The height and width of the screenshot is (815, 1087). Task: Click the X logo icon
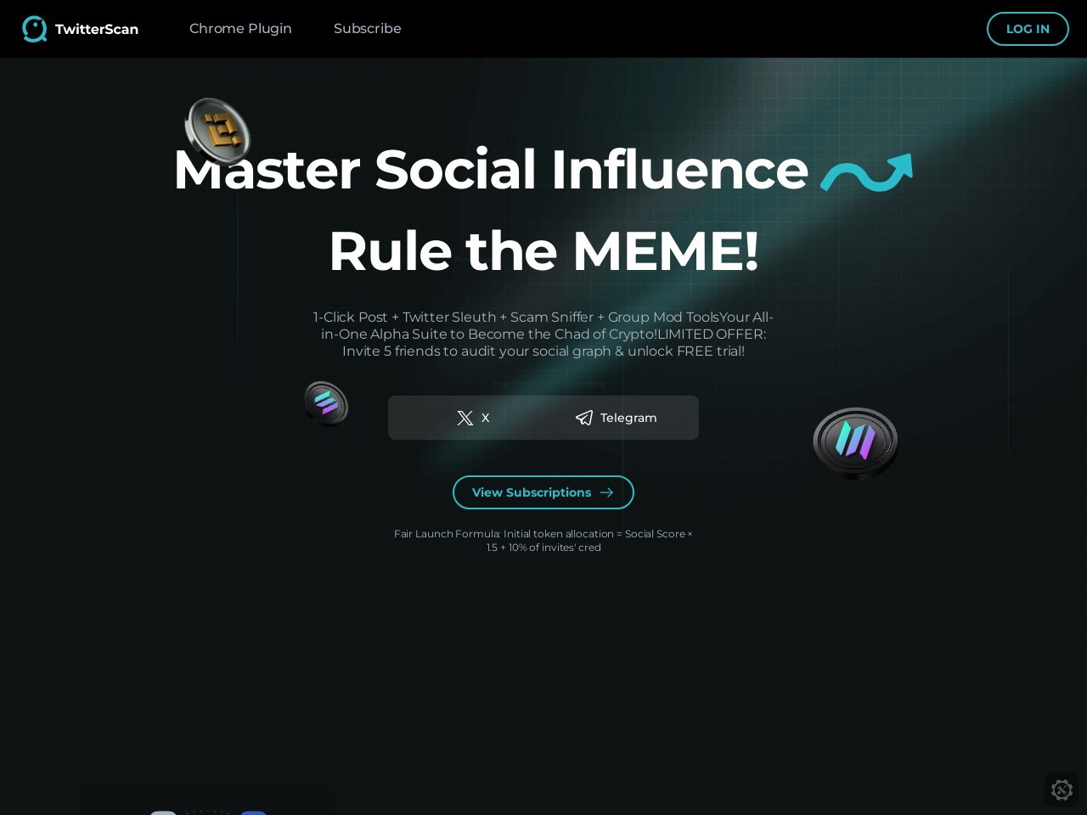pos(465,418)
